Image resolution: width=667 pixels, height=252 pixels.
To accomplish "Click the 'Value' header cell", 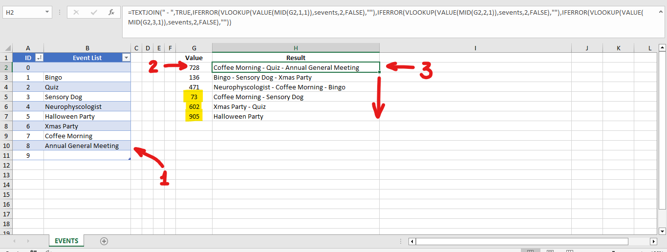I will 194,58.
